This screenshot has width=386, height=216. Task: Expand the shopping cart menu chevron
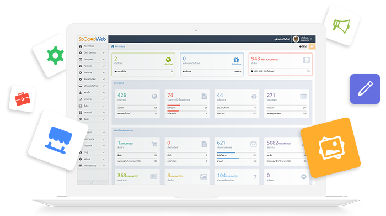point(104,119)
